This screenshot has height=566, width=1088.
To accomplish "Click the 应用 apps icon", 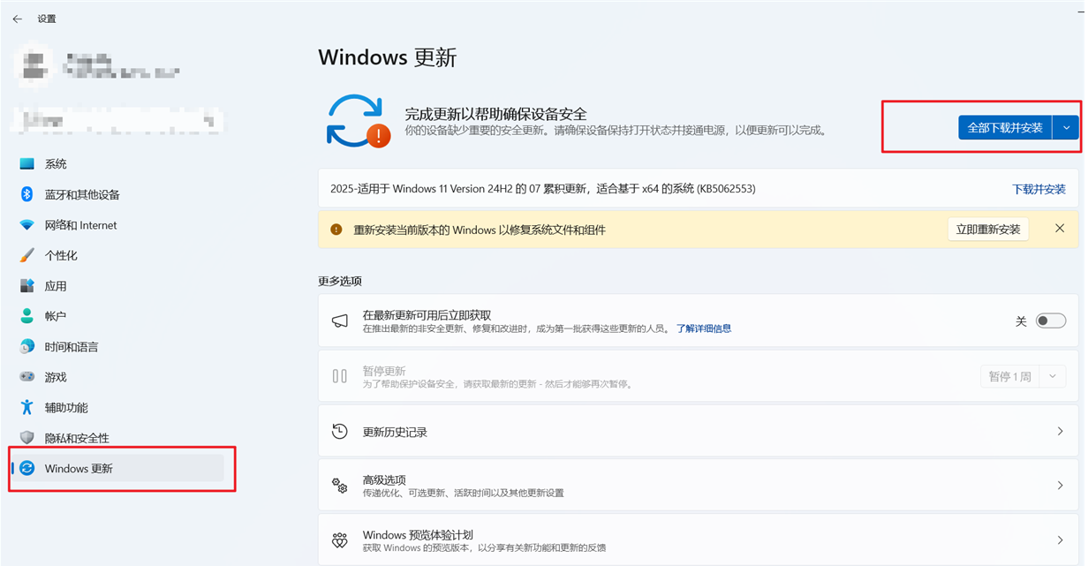I will 27,286.
